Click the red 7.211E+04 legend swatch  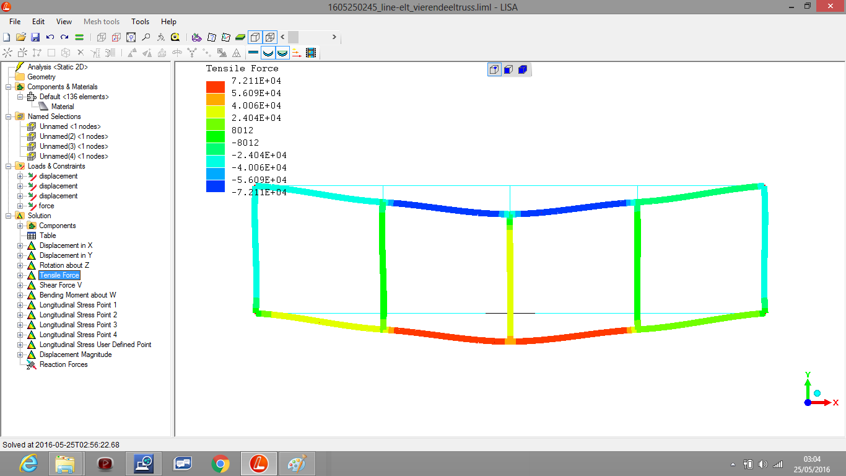(215, 87)
